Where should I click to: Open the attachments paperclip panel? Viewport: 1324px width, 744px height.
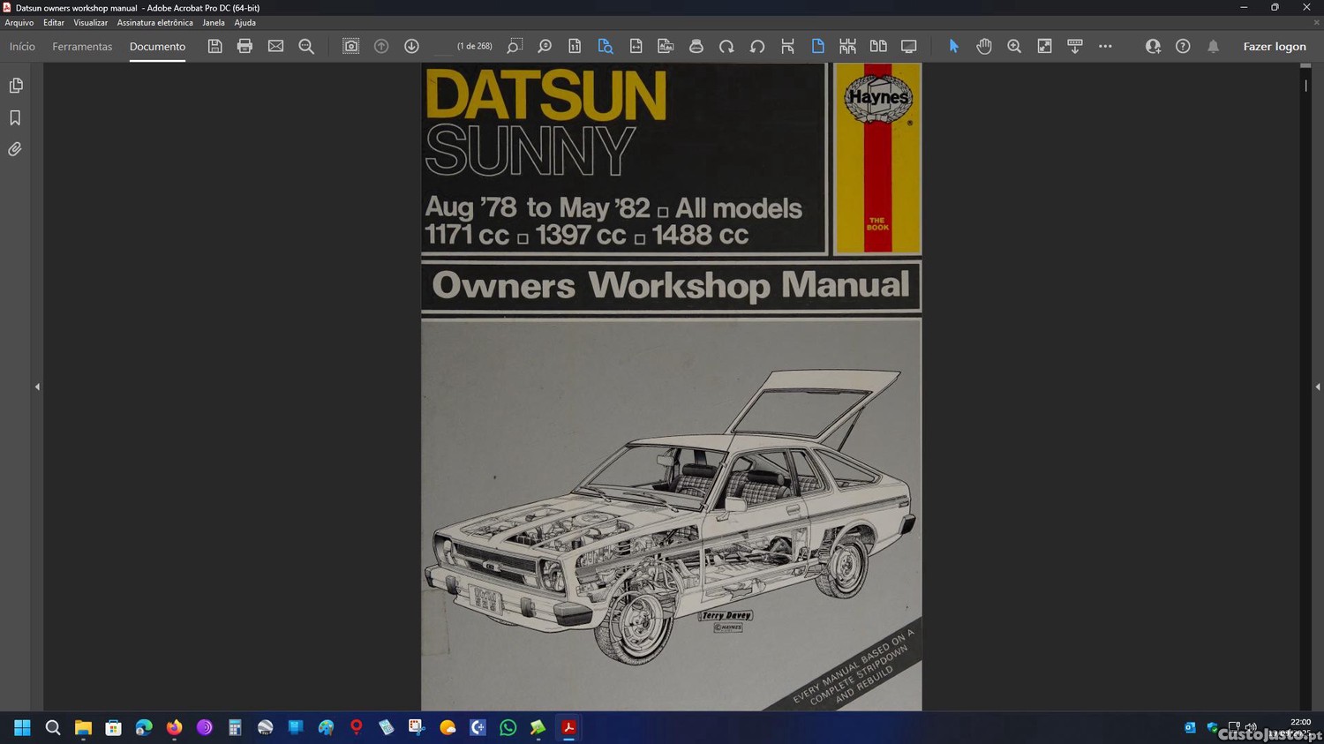[15, 149]
